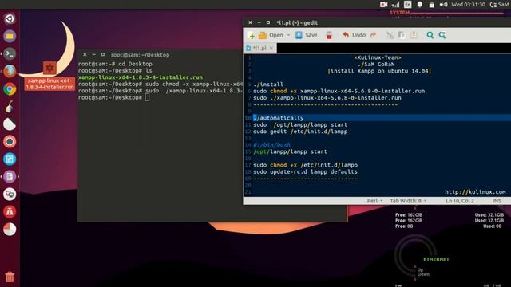Close the *t1.pl tab
The width and height of the screenshot is (511, 287).
pos(271,48)
